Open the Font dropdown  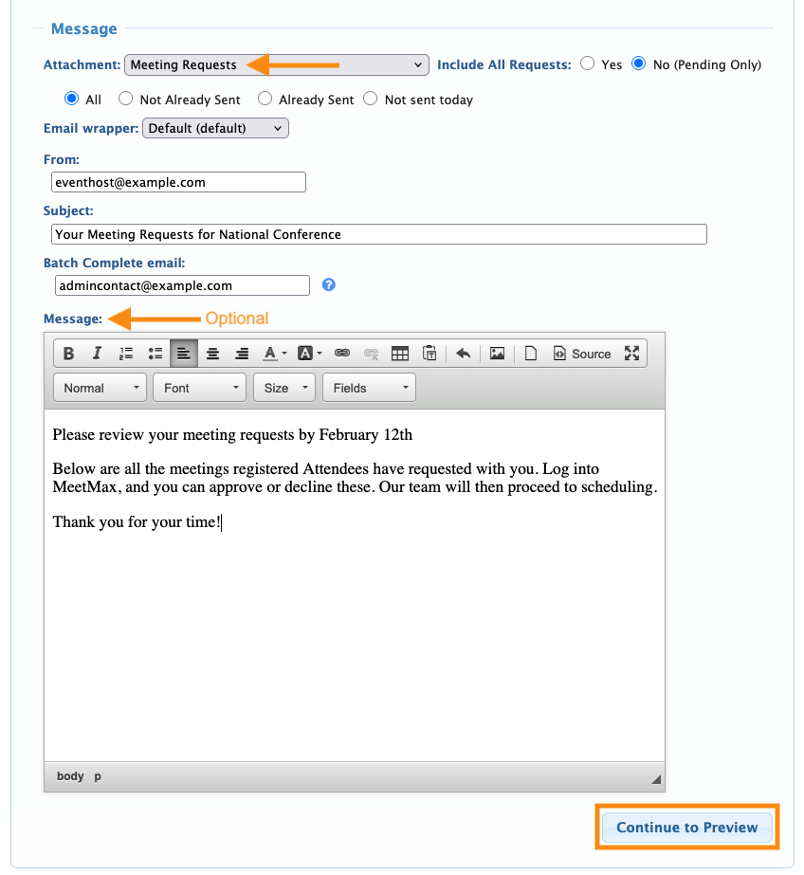[x=200, y=388]
